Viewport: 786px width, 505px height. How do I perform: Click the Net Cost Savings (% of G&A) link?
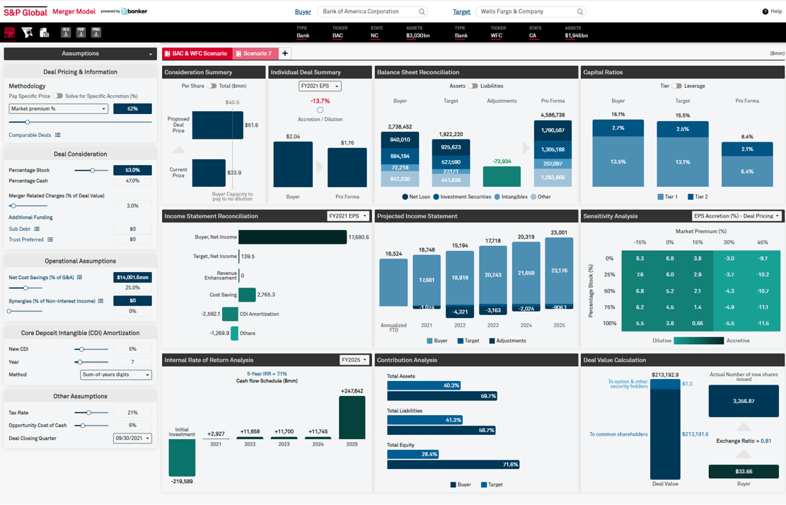coord(41,277)
